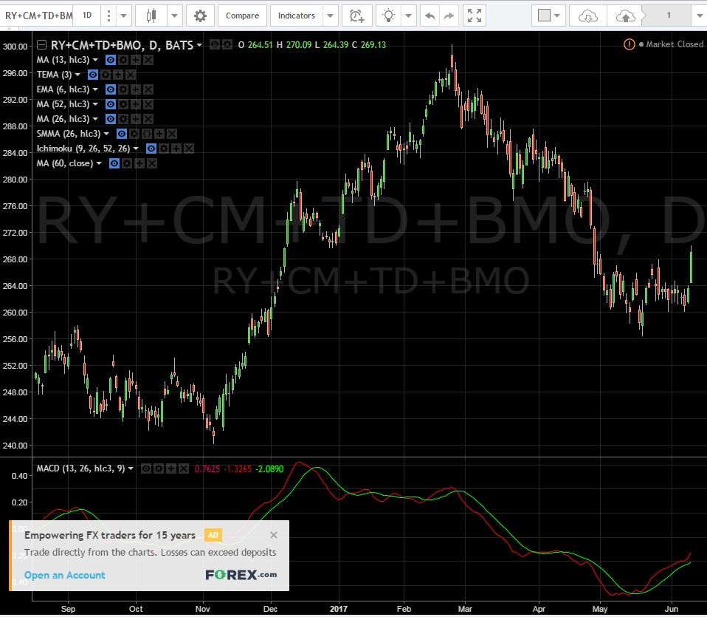Open settings for MA (52, hlc3)

click(123, 104)
